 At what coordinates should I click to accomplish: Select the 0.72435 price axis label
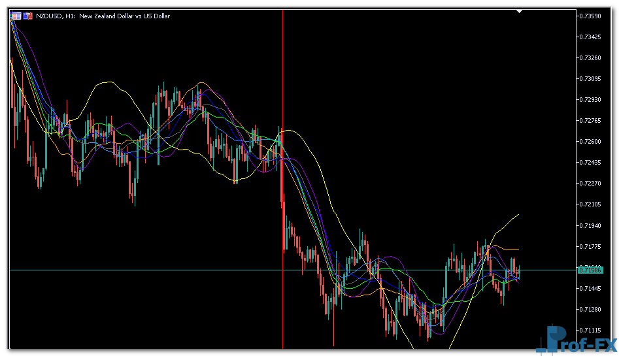click(x=591, y=162)
